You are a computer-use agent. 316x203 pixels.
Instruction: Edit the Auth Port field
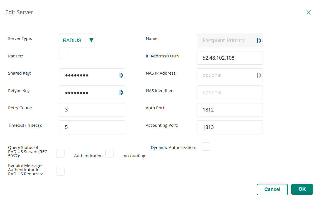coord(229,110)
